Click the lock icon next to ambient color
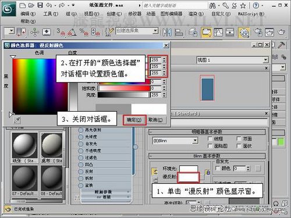Screen dimensions: 291x218 coord(208,172)
